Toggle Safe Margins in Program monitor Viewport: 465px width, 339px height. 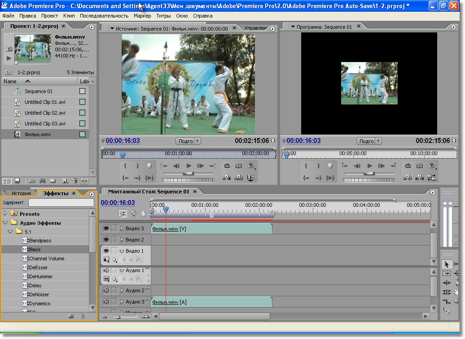point(419,166)
